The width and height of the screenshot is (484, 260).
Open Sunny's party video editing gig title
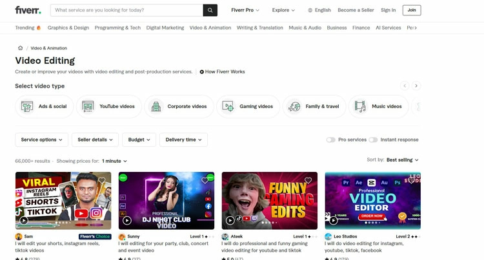coord(163,246)
